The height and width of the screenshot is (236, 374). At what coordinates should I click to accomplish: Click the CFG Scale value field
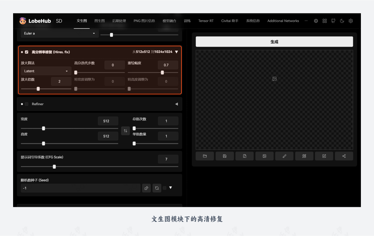[168, 159]
